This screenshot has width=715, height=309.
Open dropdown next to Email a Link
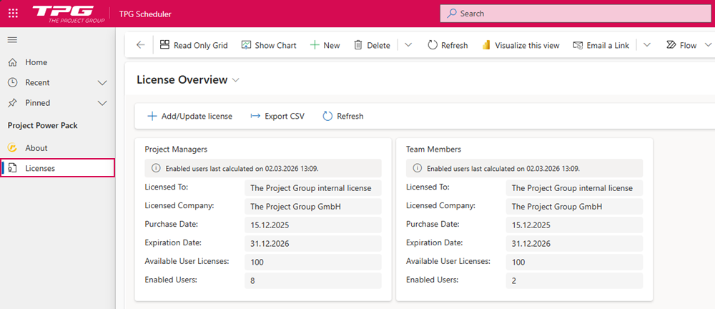tap(646, 45)
